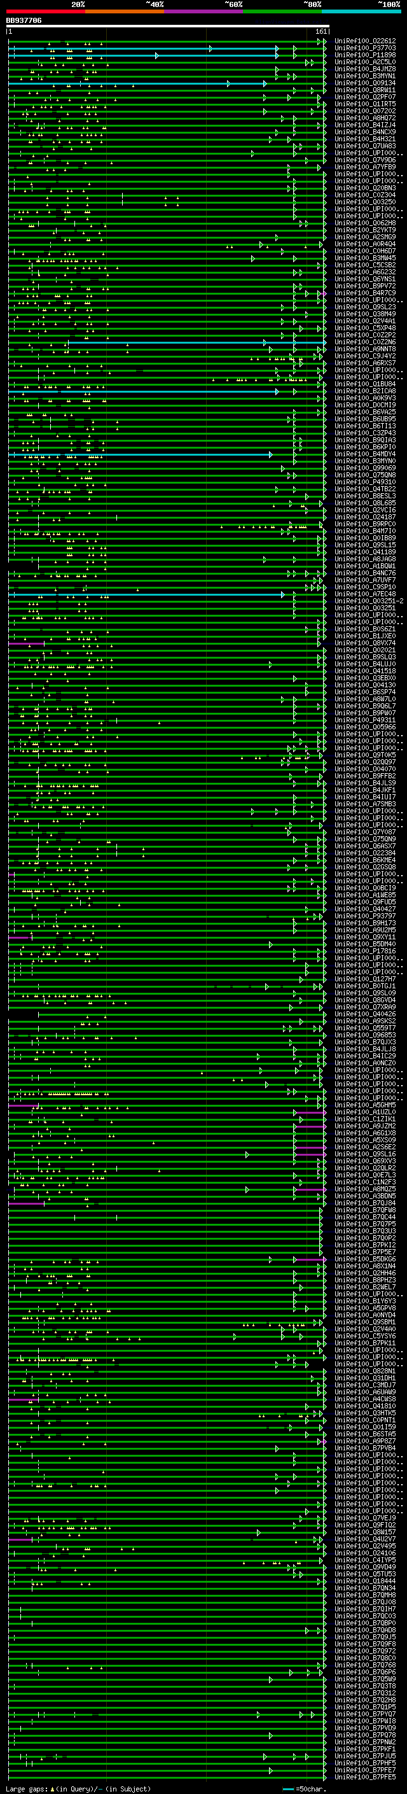Click the UniRef100_A8X1N4 hit label

pyautogui.click(x=365, y=1266)
